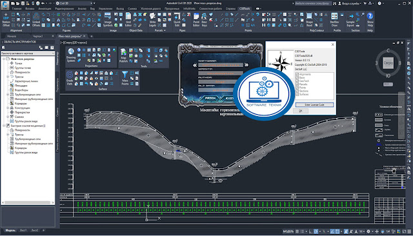Image resolution: width=413 pixels, height=236 pixels.
Task: Open the sign-in Вход в службы dropdown
Action: 350,3
